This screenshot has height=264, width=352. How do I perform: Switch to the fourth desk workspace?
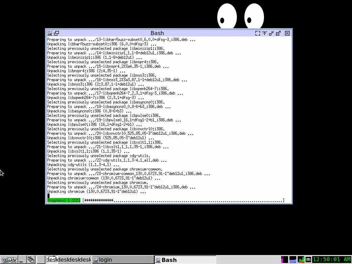coord(85,260)
